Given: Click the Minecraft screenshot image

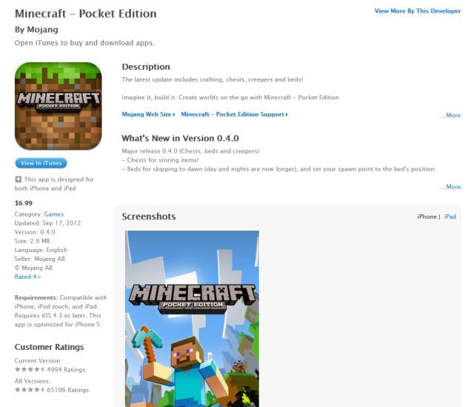Looking at the screenshot, I should (x=192, y=319).
